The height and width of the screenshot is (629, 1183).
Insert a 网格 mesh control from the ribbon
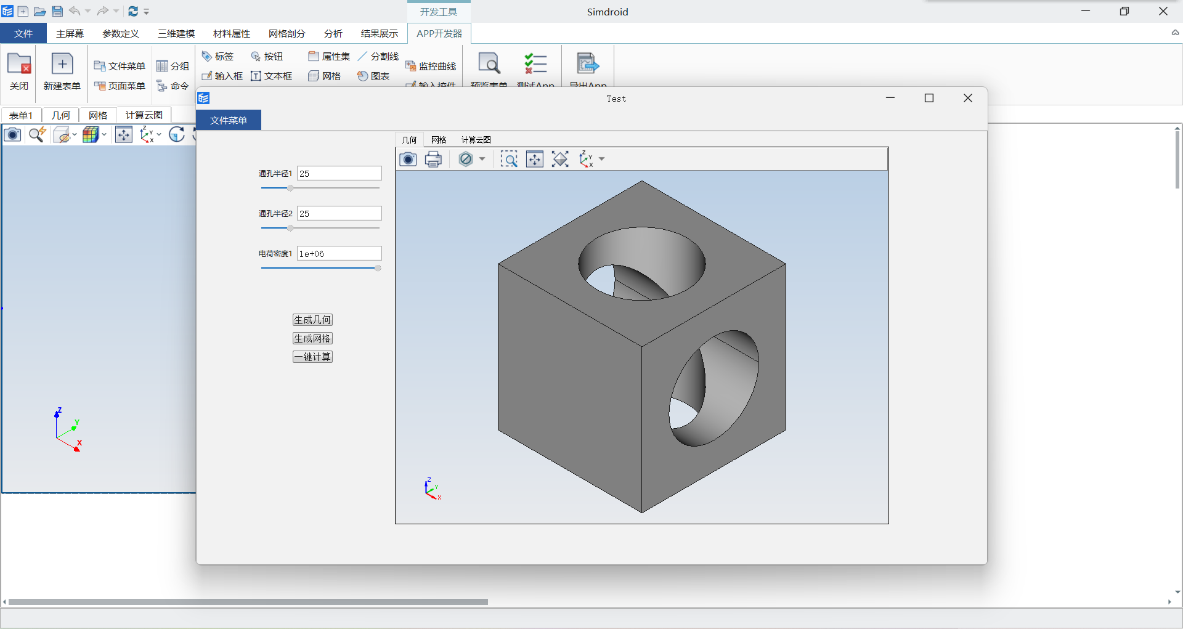click(324, 76)
